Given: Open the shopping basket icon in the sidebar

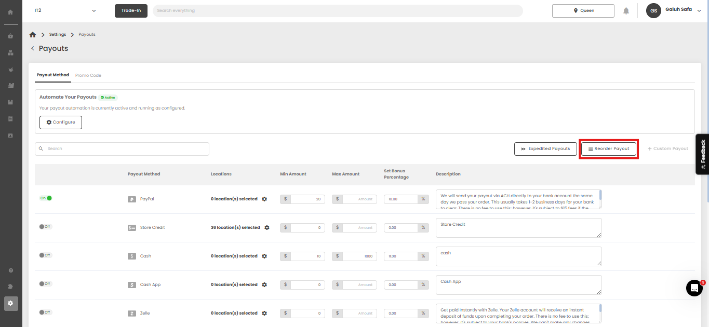Looking at the screenshot, I should pos(10,36).
